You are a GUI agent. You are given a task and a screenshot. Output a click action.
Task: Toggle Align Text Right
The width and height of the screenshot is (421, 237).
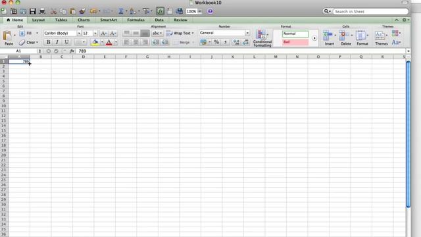(145, 42)
